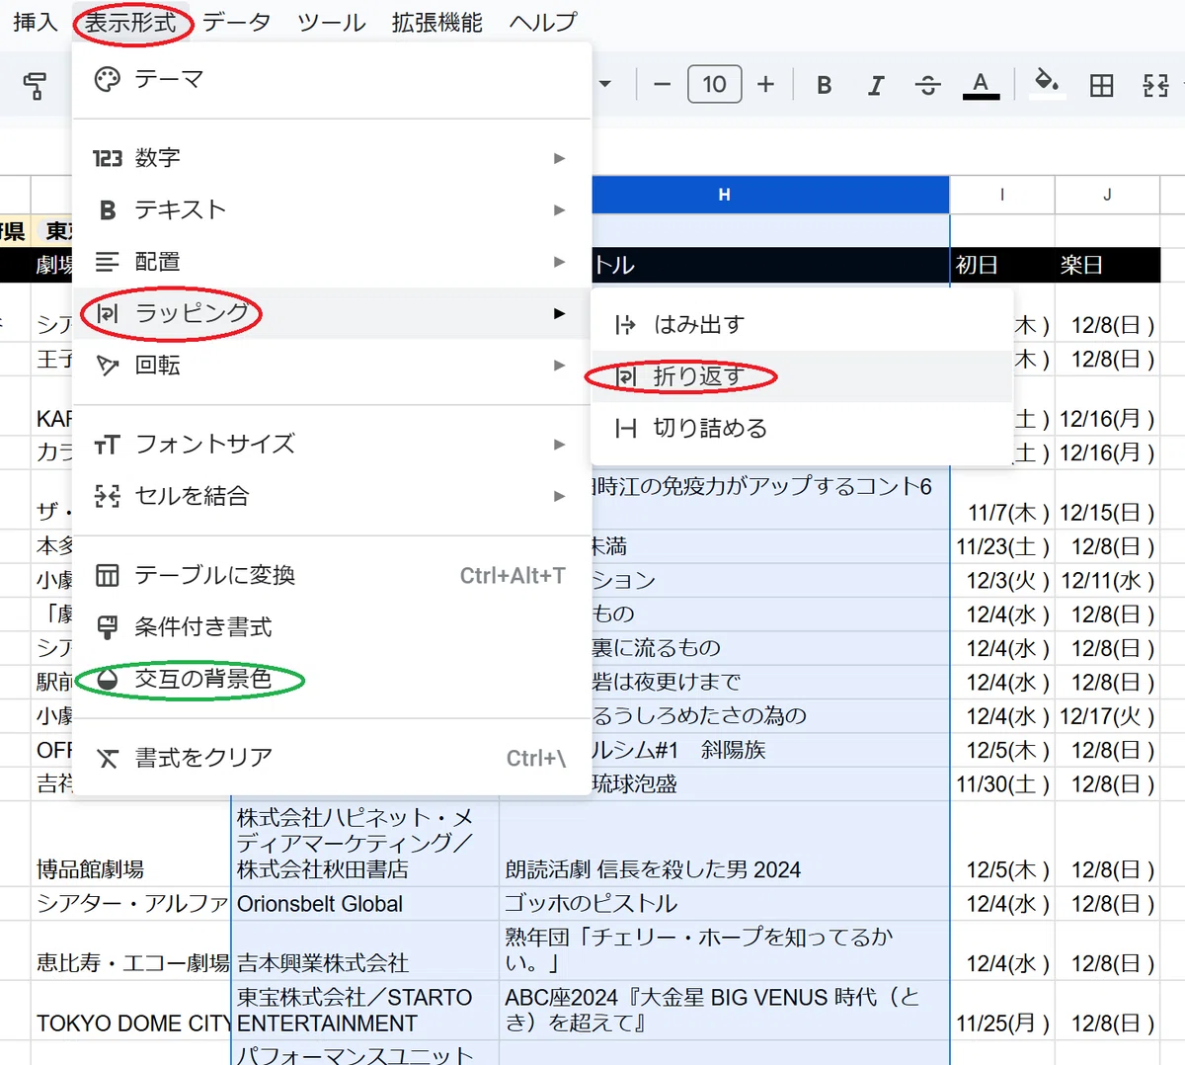1185x1065 pixels.
Task: Open the ツール menu
Action: tap(332, 22)
